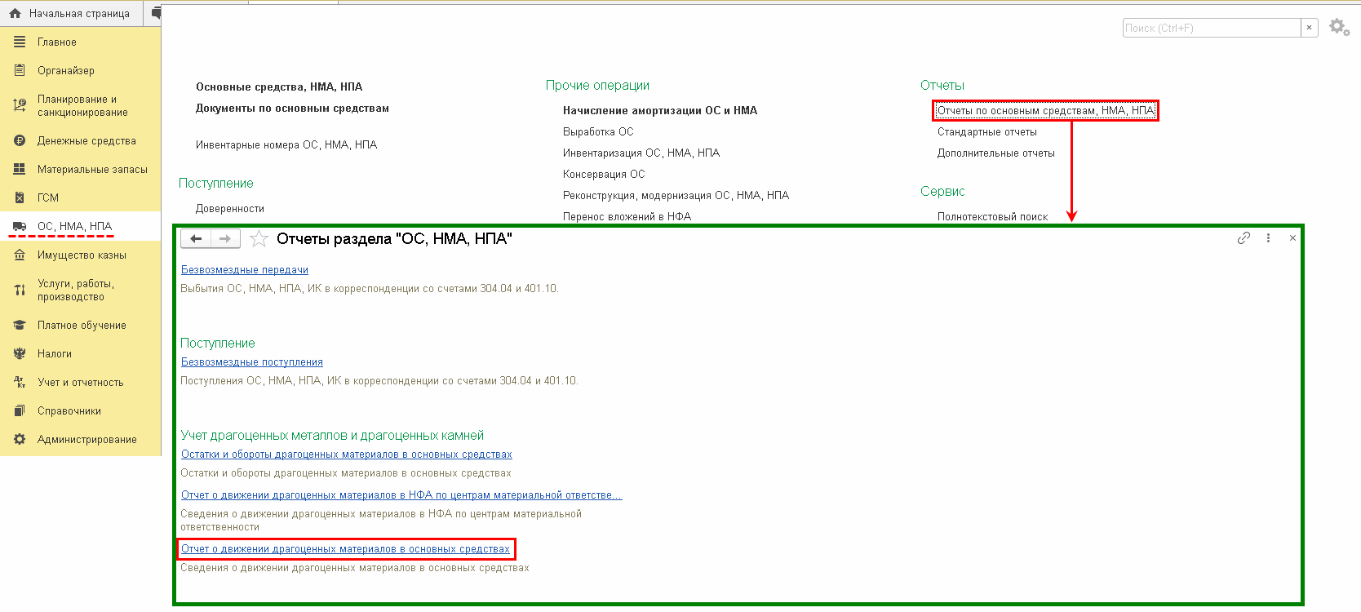Click the Услуги, работы, производство tools icon
The height and width of the screenshot is (612, 1361).
(x=20, y=290)
